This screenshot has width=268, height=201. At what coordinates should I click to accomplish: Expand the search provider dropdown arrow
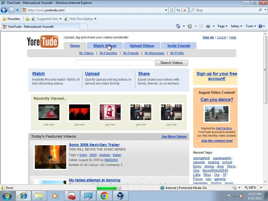(x=265, y=10)
